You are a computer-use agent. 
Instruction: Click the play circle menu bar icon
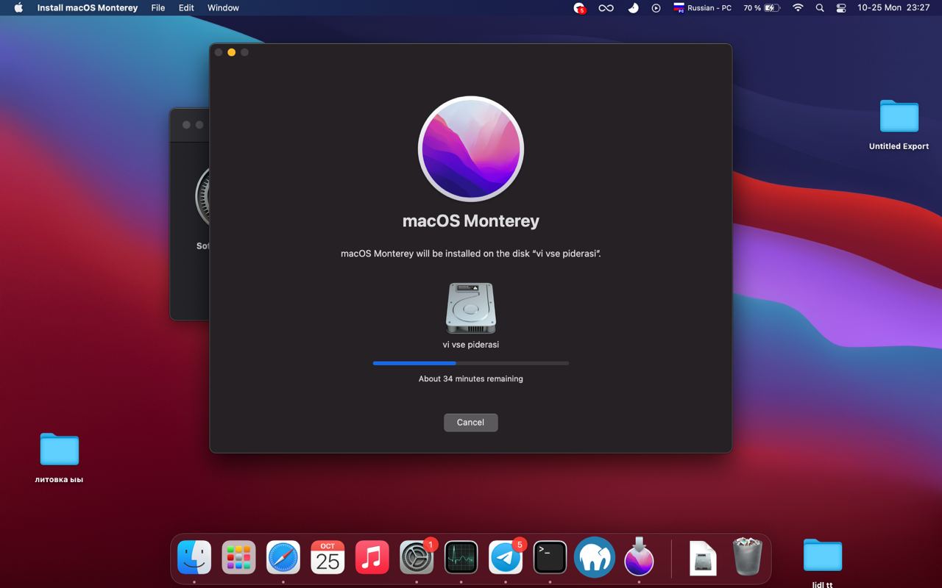pos(656,8)
